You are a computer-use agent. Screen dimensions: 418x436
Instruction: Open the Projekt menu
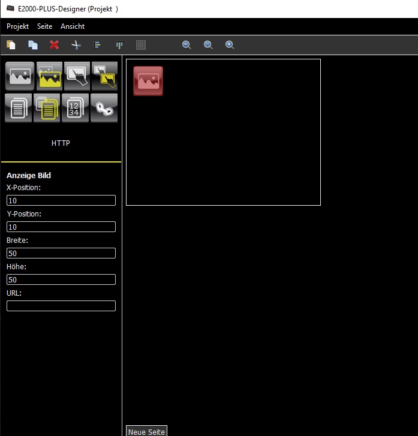click(x=17, y=26)
